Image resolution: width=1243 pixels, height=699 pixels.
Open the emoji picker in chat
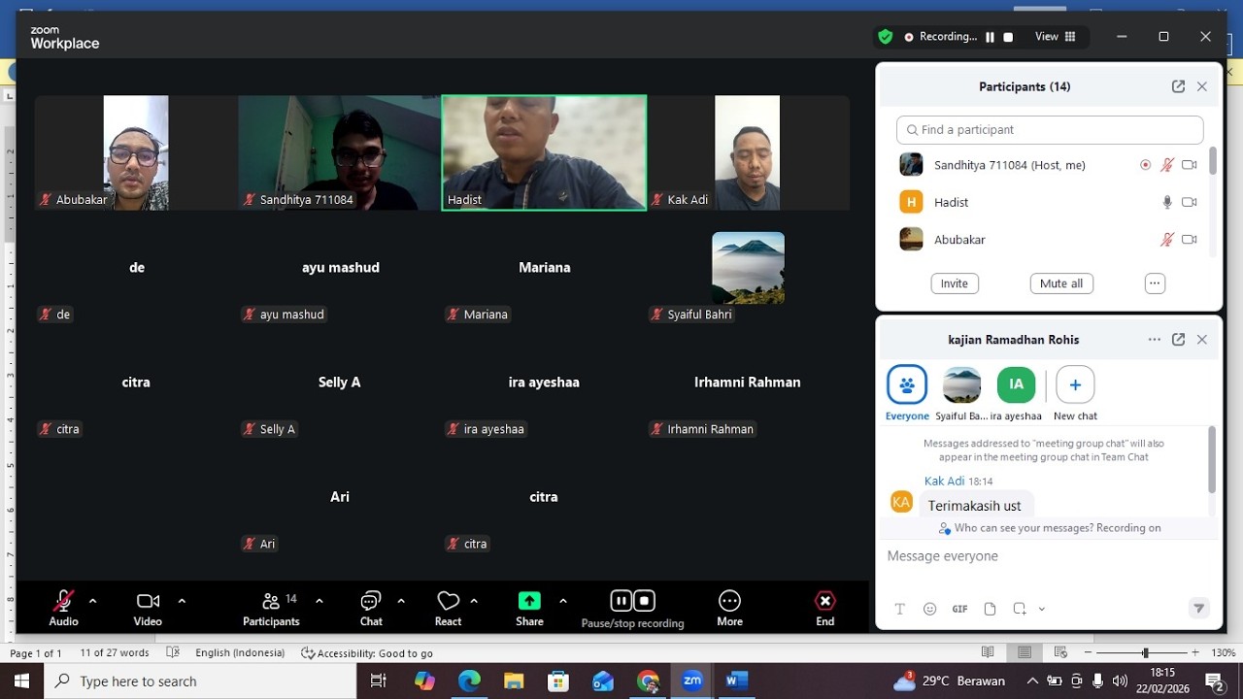click(x=929, y=609)
